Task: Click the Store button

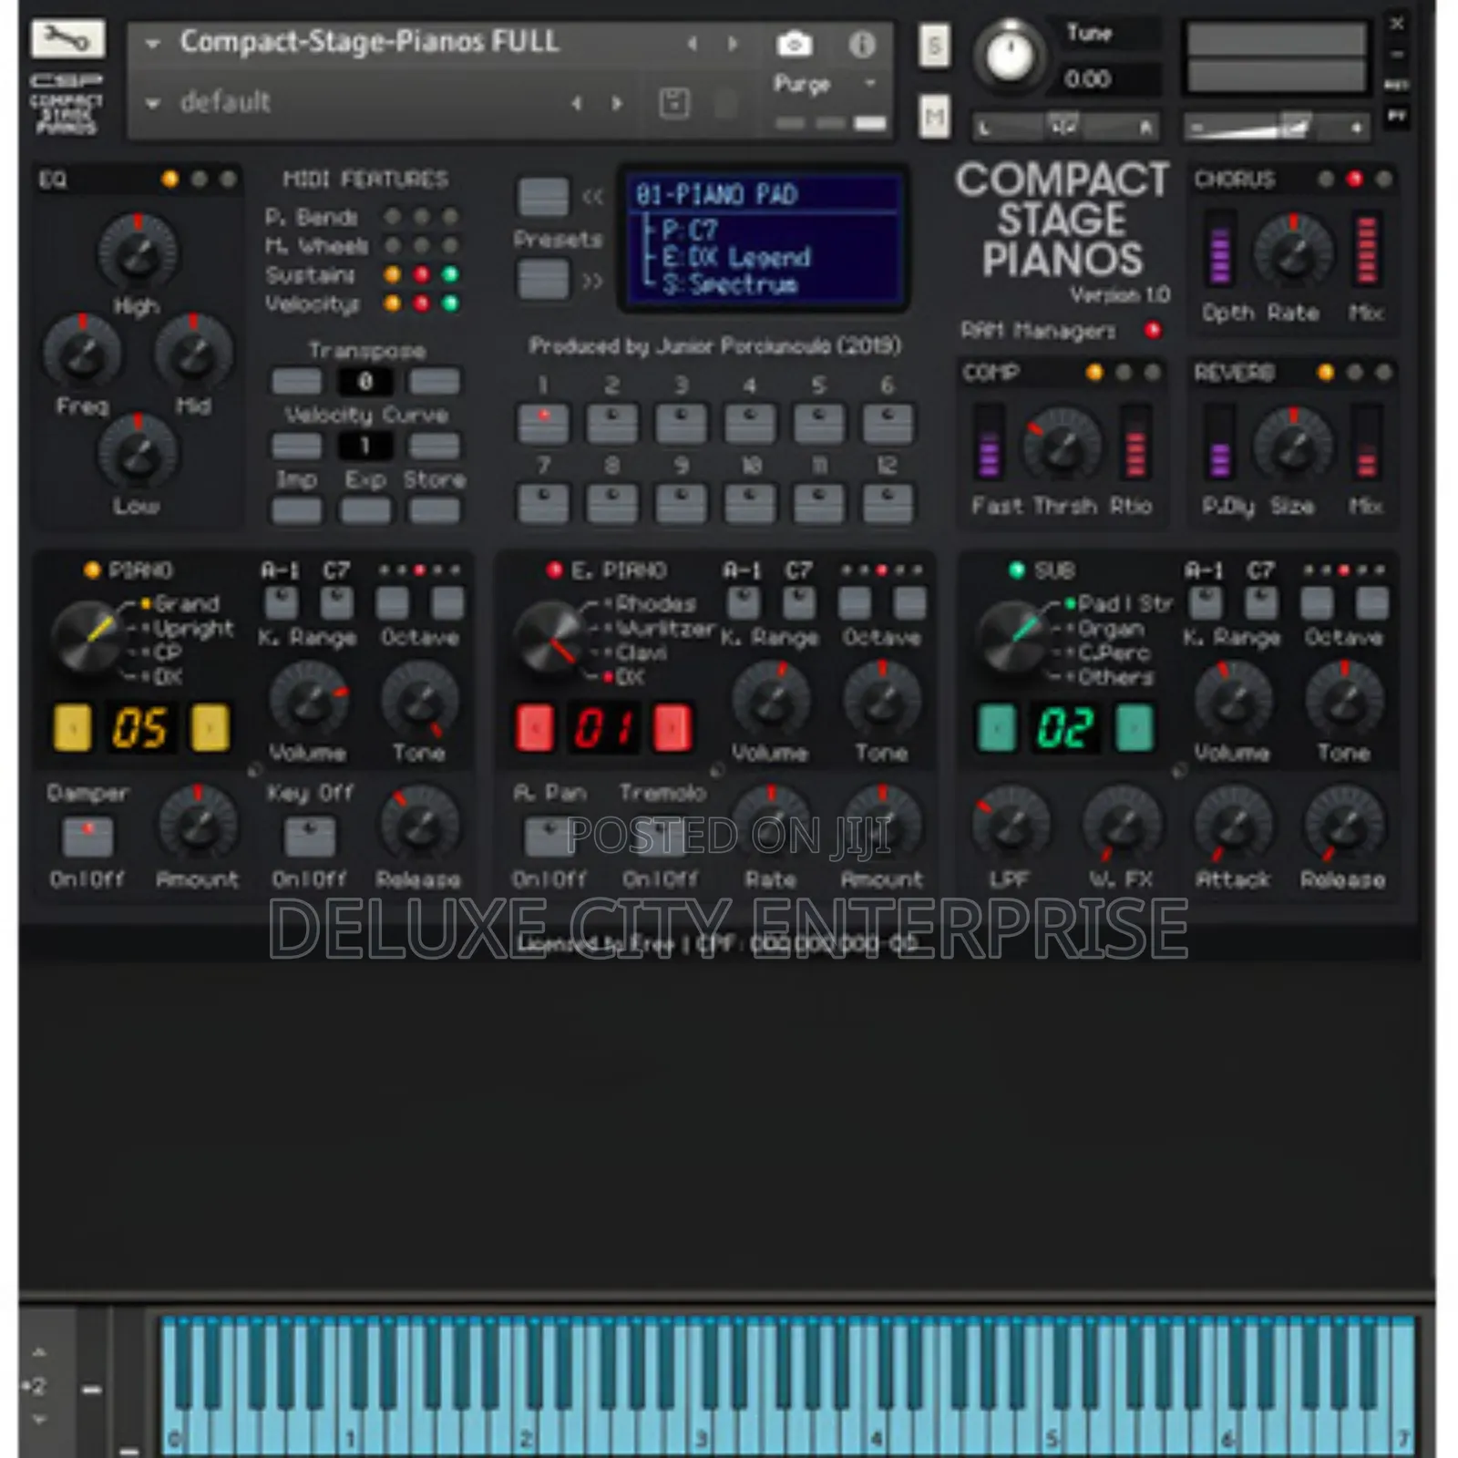Action: 434,509
